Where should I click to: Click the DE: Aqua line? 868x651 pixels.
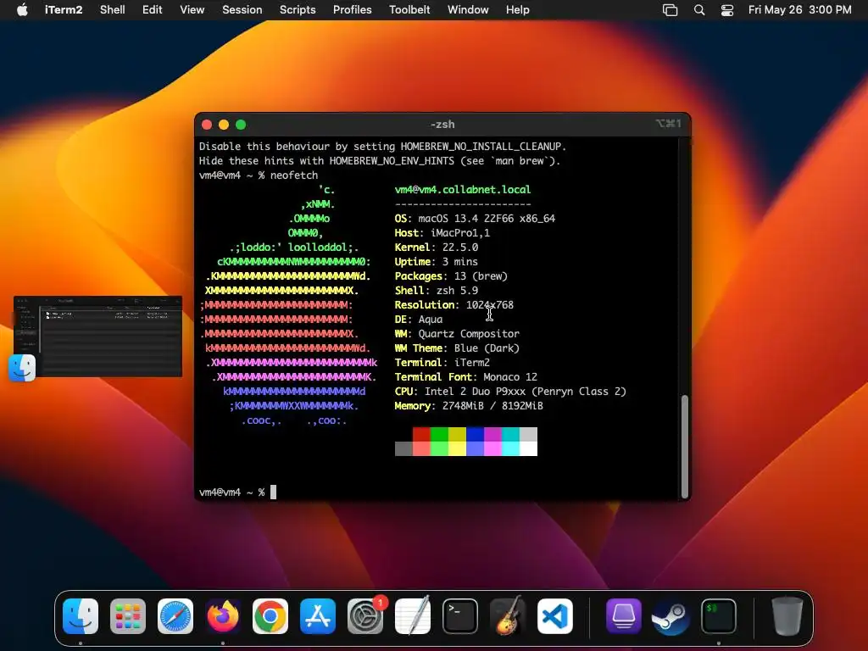(x=419, y=320)
